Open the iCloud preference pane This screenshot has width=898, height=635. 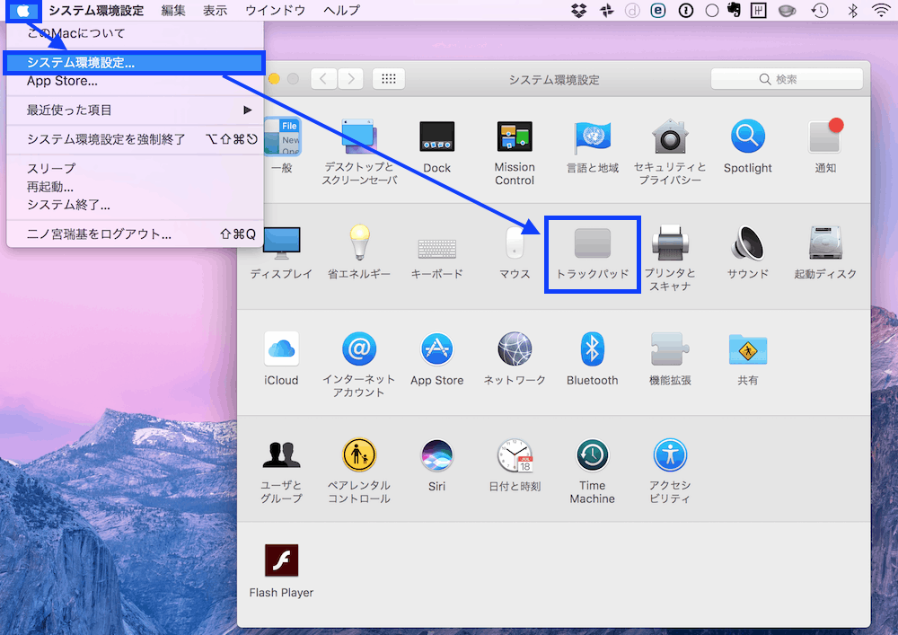(281, 358)
